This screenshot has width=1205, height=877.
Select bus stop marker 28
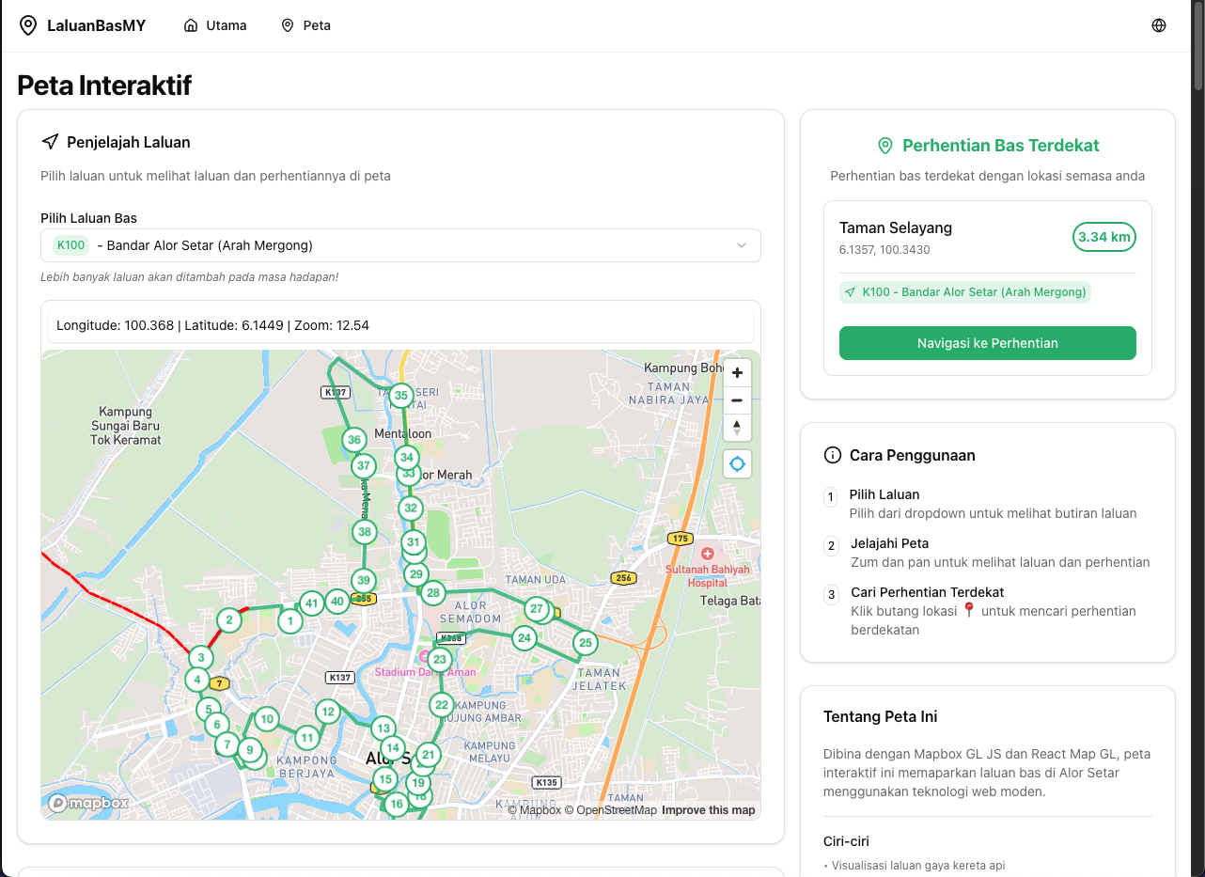pyautogui.click(x=432, y=592)
